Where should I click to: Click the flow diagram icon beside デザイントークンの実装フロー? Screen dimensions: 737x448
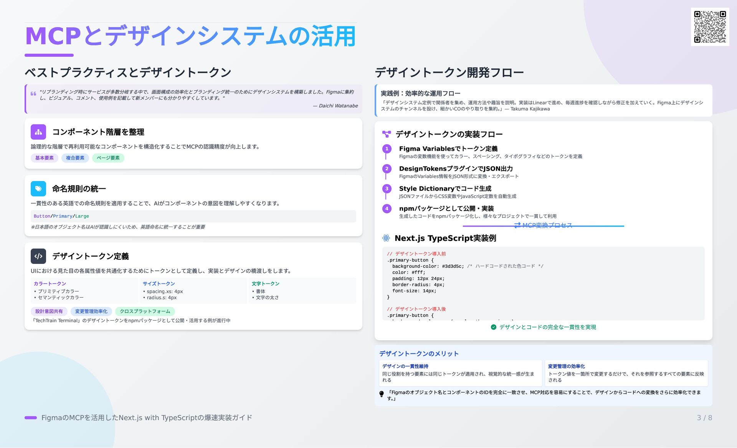coord(386,134)
